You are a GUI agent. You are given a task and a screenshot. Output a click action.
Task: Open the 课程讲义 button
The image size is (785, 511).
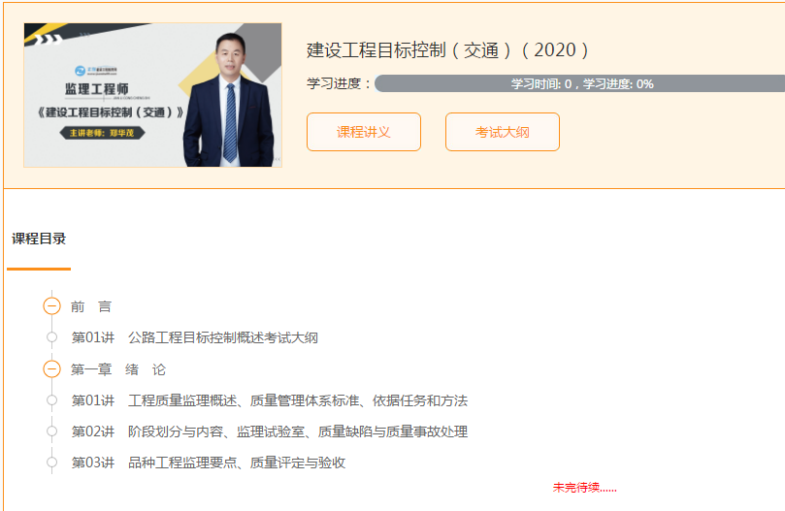pos(364,132)
